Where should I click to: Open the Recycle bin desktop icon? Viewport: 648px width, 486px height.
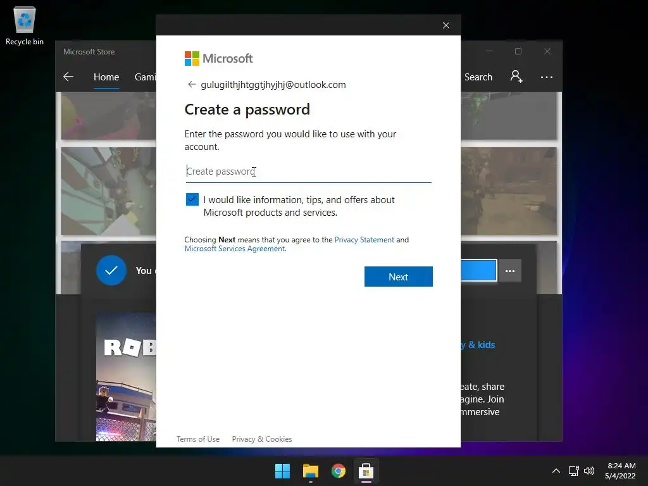(x=25, y=25)
